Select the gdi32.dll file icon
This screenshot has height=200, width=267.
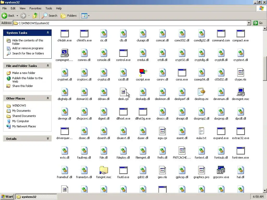tap(143, 170)
